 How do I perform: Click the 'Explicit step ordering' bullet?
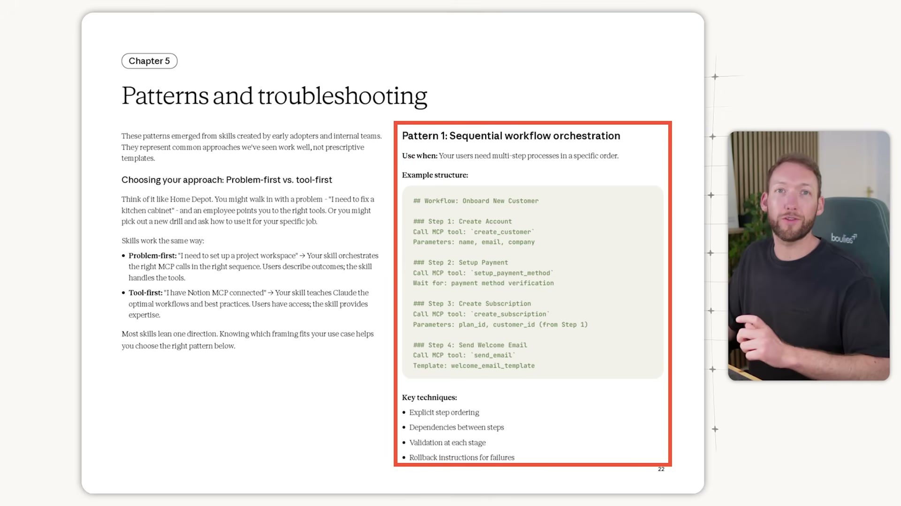(444, 412)
